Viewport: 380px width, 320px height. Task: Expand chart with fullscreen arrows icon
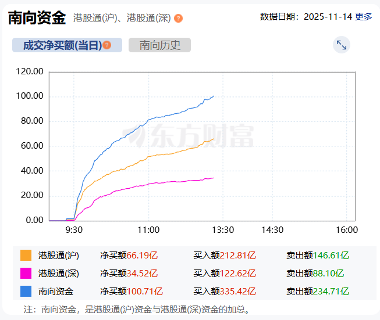pos(342,45)
